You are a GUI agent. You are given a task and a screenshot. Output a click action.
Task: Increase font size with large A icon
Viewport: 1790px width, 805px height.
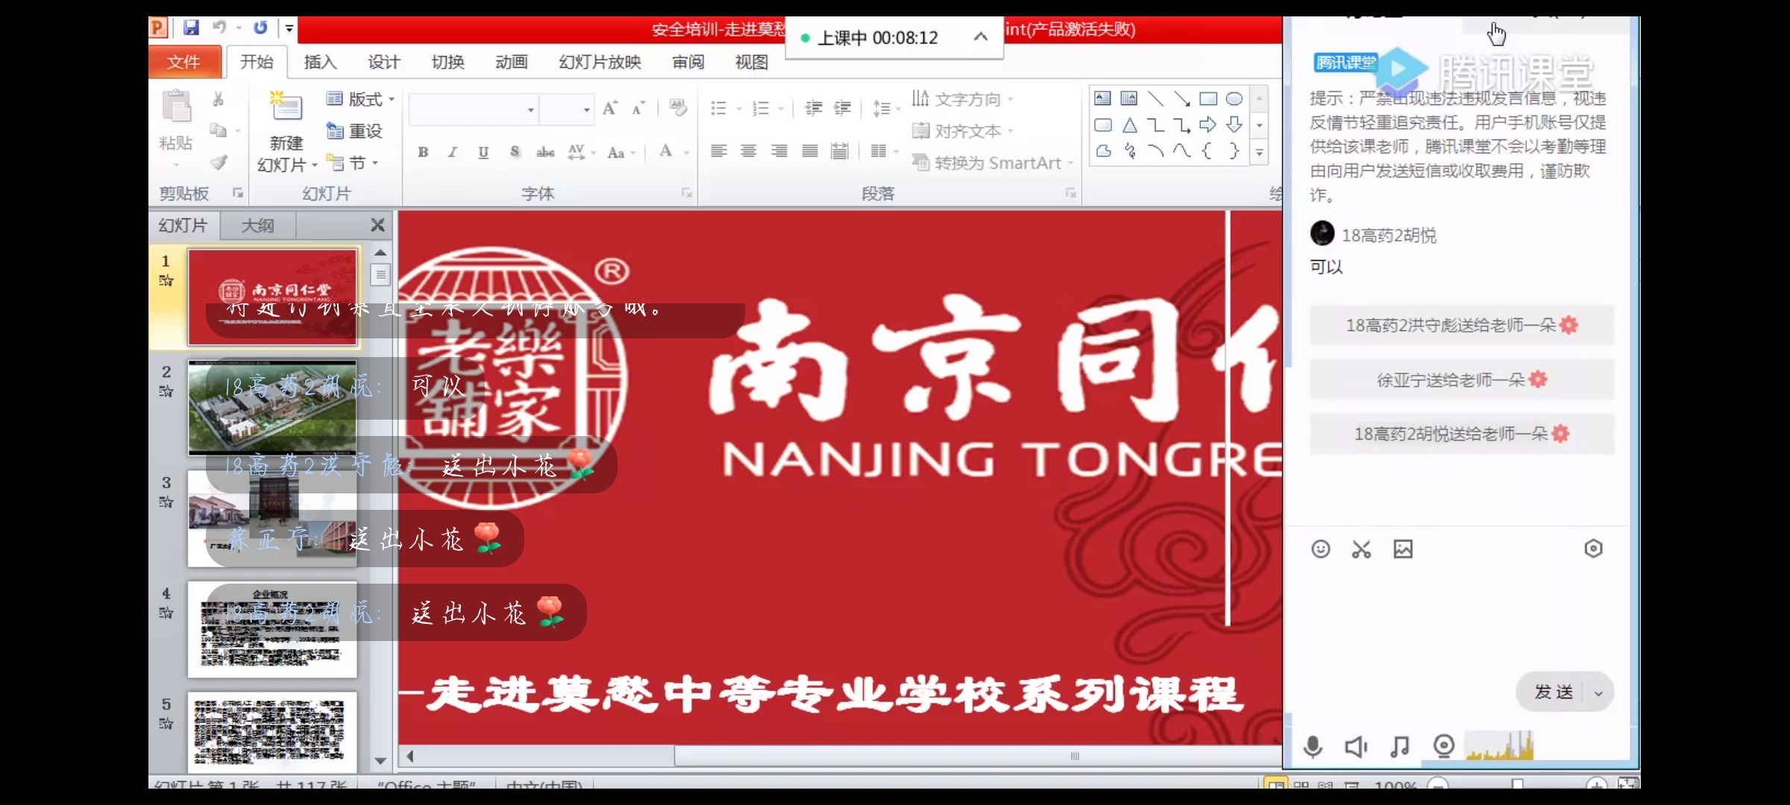[x=609, y=109]
